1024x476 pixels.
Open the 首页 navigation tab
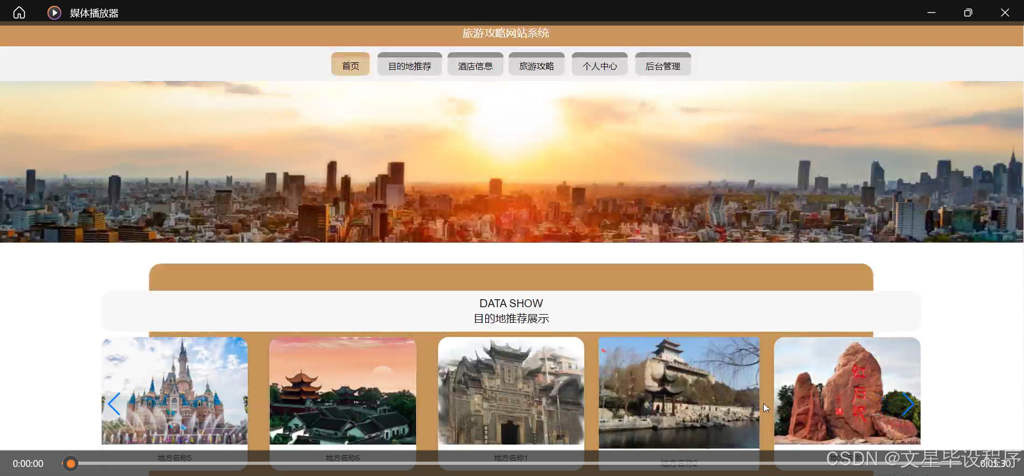point(350,64)
